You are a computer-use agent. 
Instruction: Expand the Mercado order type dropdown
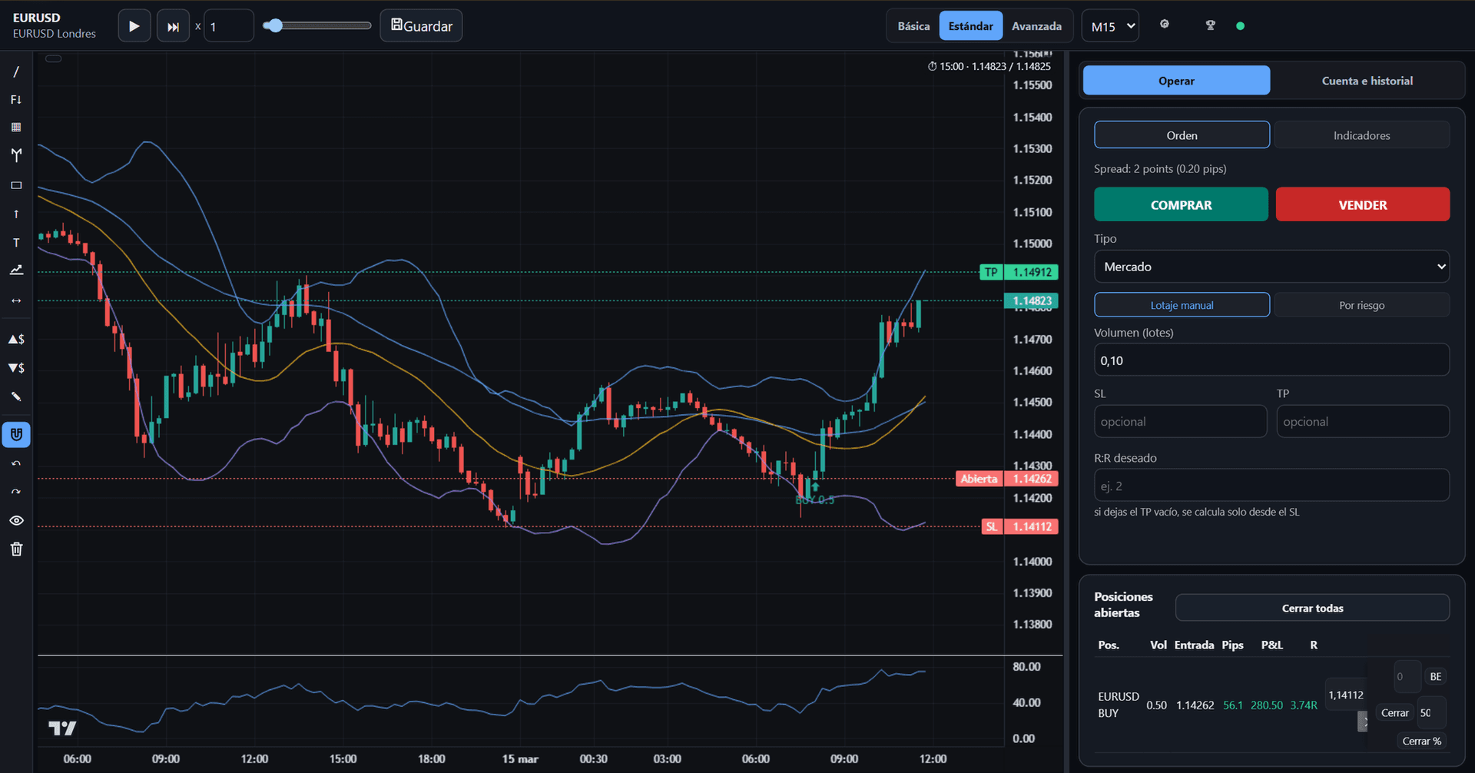(1271, 267)
